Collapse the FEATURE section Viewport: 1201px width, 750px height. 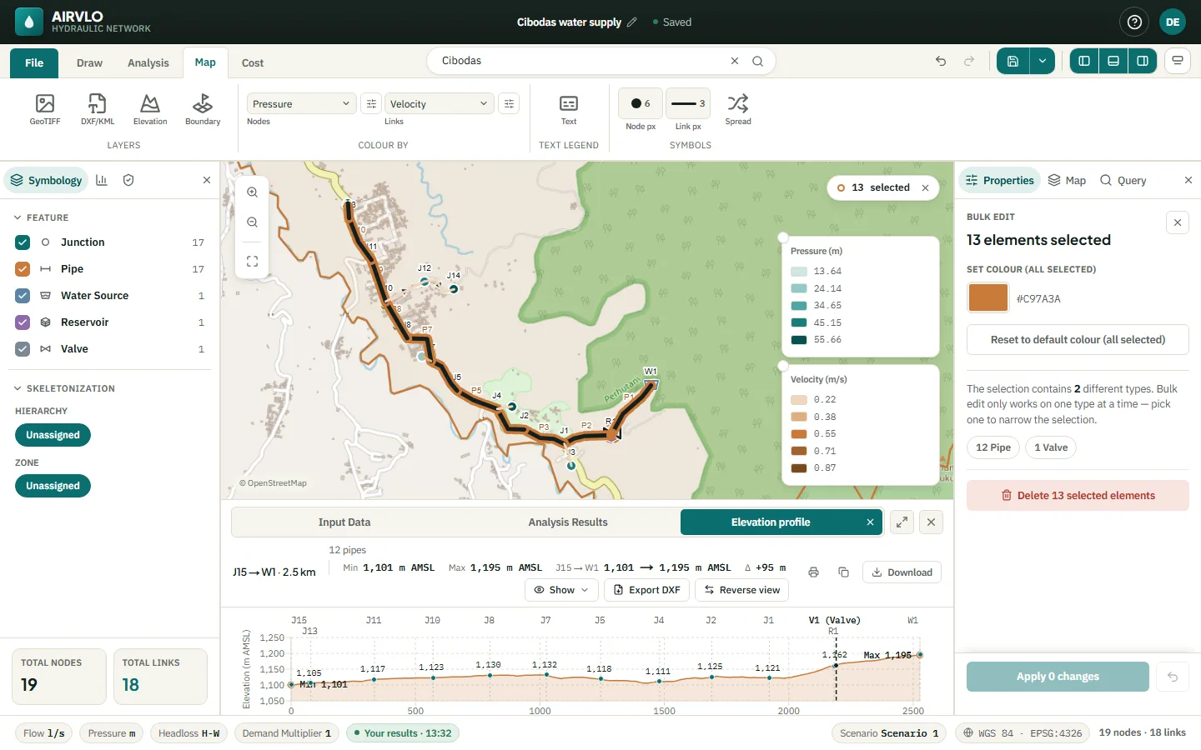pyautogui.click(x=42, y=217)
